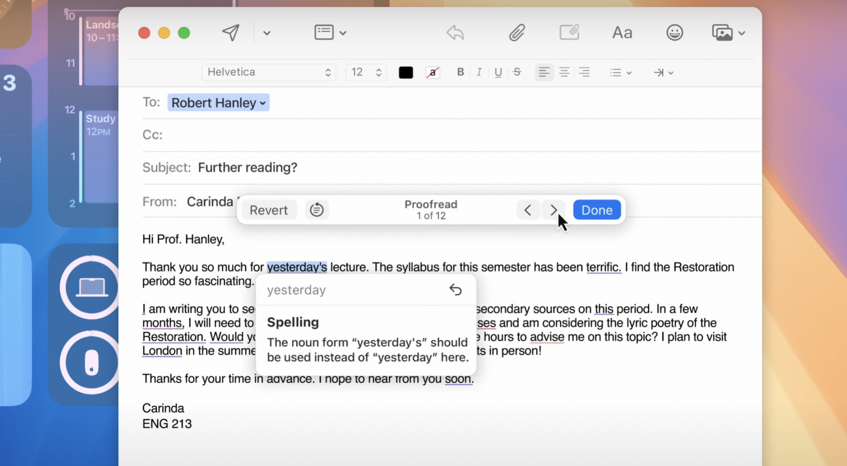The height and width of the screenshot is (466, 847).
Task: Toggle Strikethrough formatting
Action: (517, 72)
